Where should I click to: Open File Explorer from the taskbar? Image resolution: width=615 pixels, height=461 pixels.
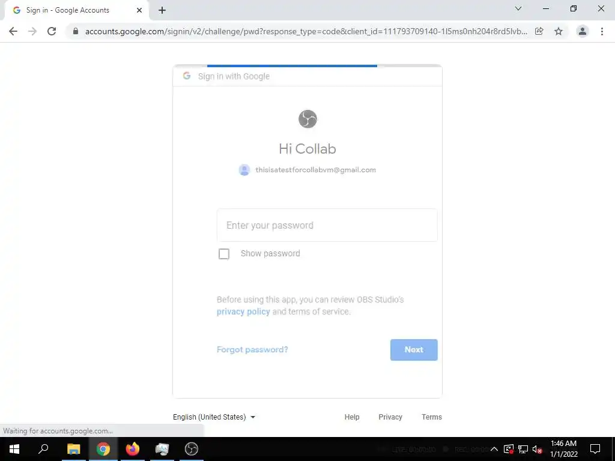(73, 449)
